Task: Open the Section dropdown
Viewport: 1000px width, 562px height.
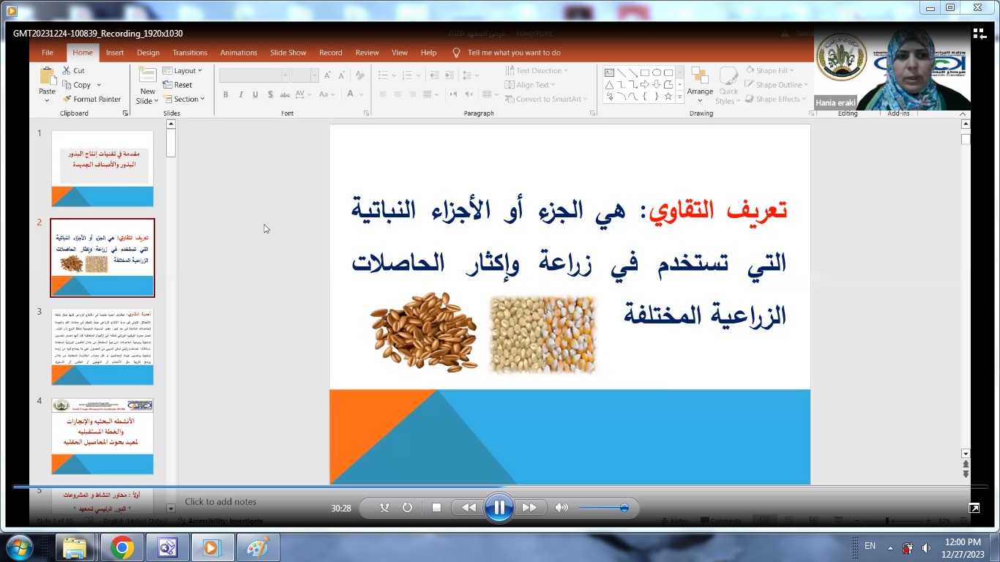Action: tap(184, 99)
